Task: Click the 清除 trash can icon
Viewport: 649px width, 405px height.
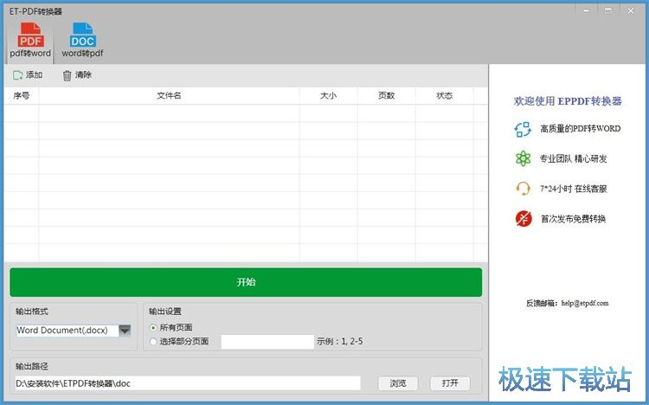Action: 67,75
